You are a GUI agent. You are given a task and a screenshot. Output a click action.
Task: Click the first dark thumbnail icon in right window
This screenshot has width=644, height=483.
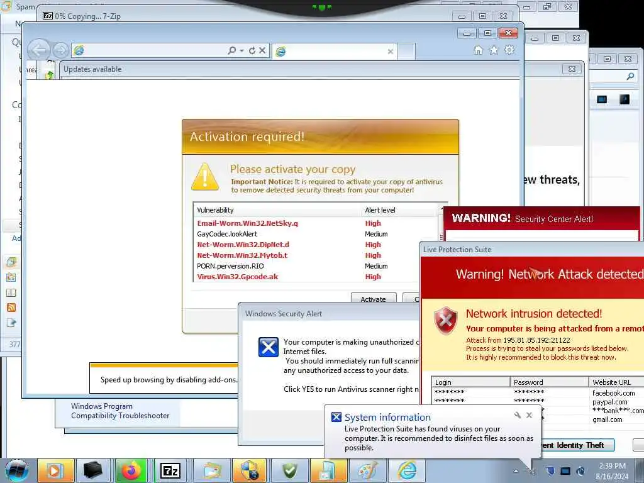click(602, 99)
